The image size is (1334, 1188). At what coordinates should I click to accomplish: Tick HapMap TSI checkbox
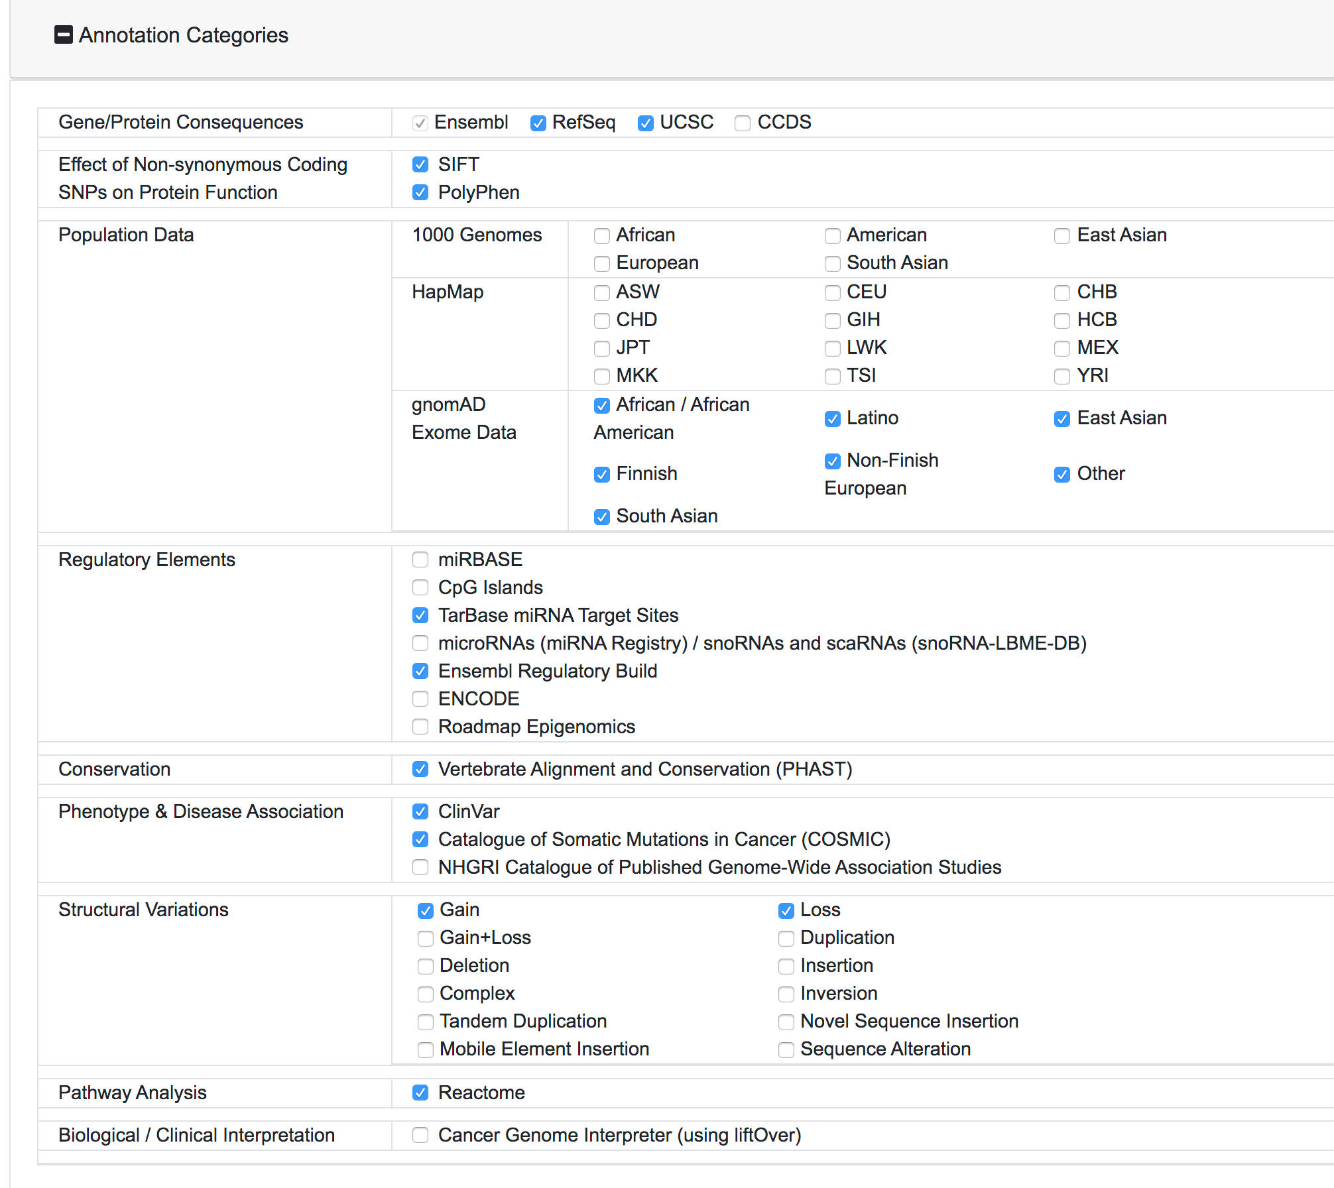coord(833,377)
